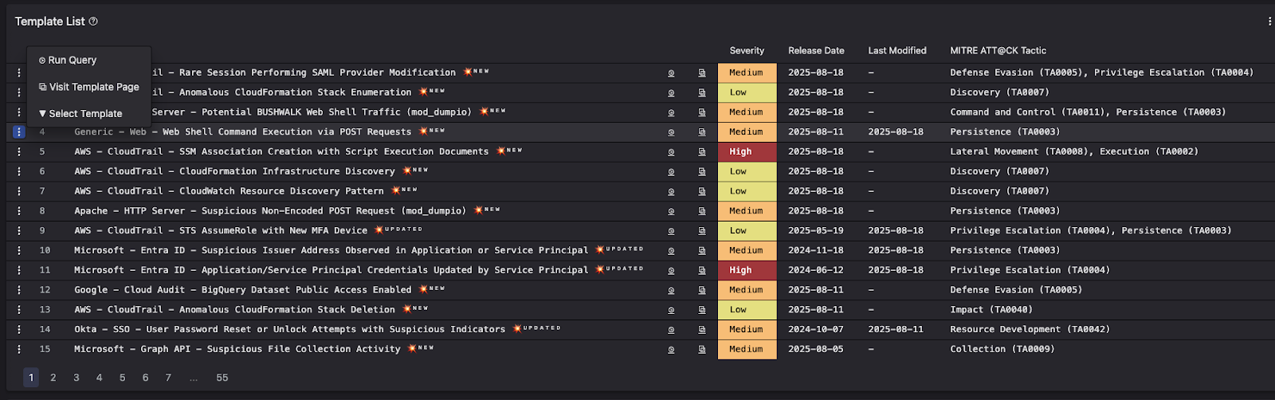
Task: Open row 11's three-dot actions menu
Action: tap(19, 270)
